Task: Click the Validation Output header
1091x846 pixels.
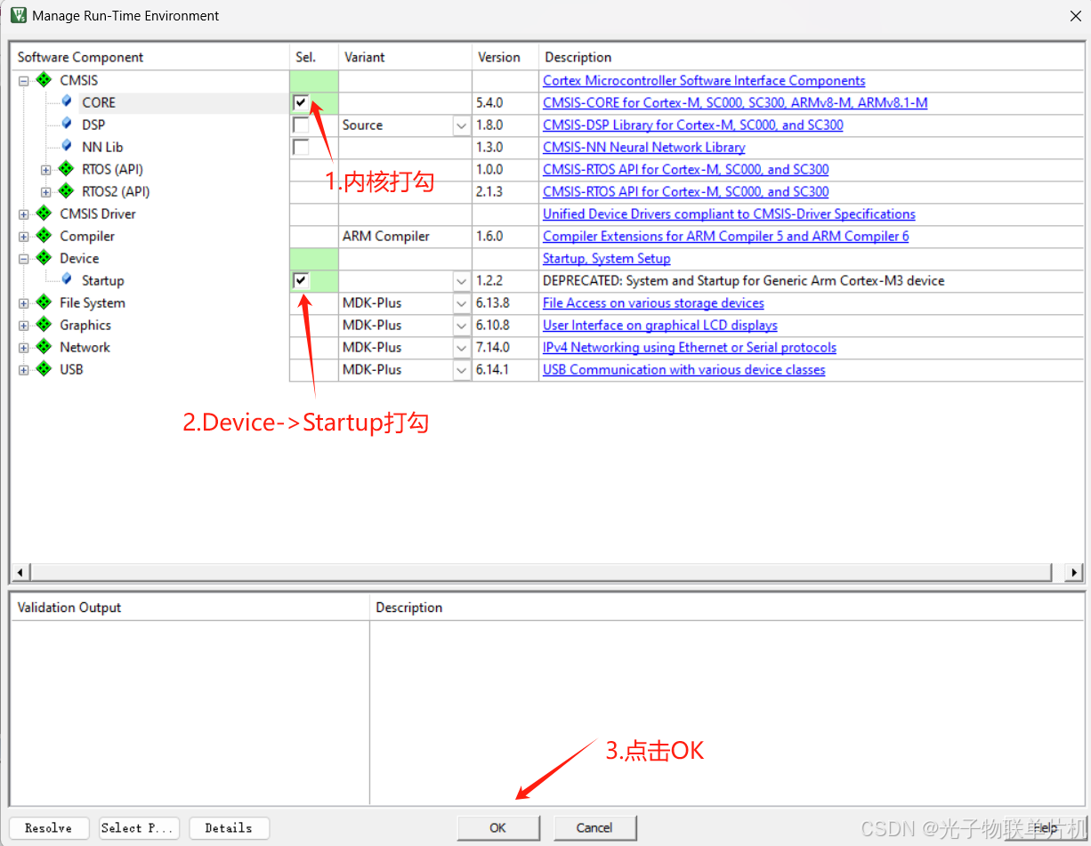Action: point(190,608)
